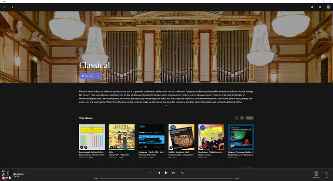Expand the Play now dropdown arrow
This screenshot has height=181, width=333.
[x=99, y=76]
